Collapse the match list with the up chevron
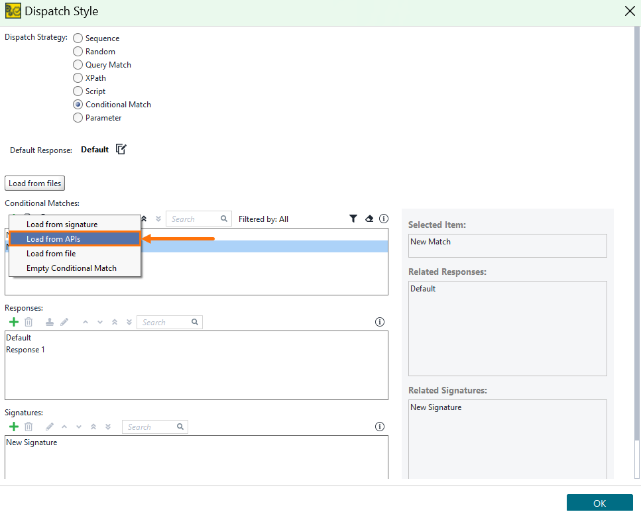Screen dimensions: 641x514 click(145, 219)
